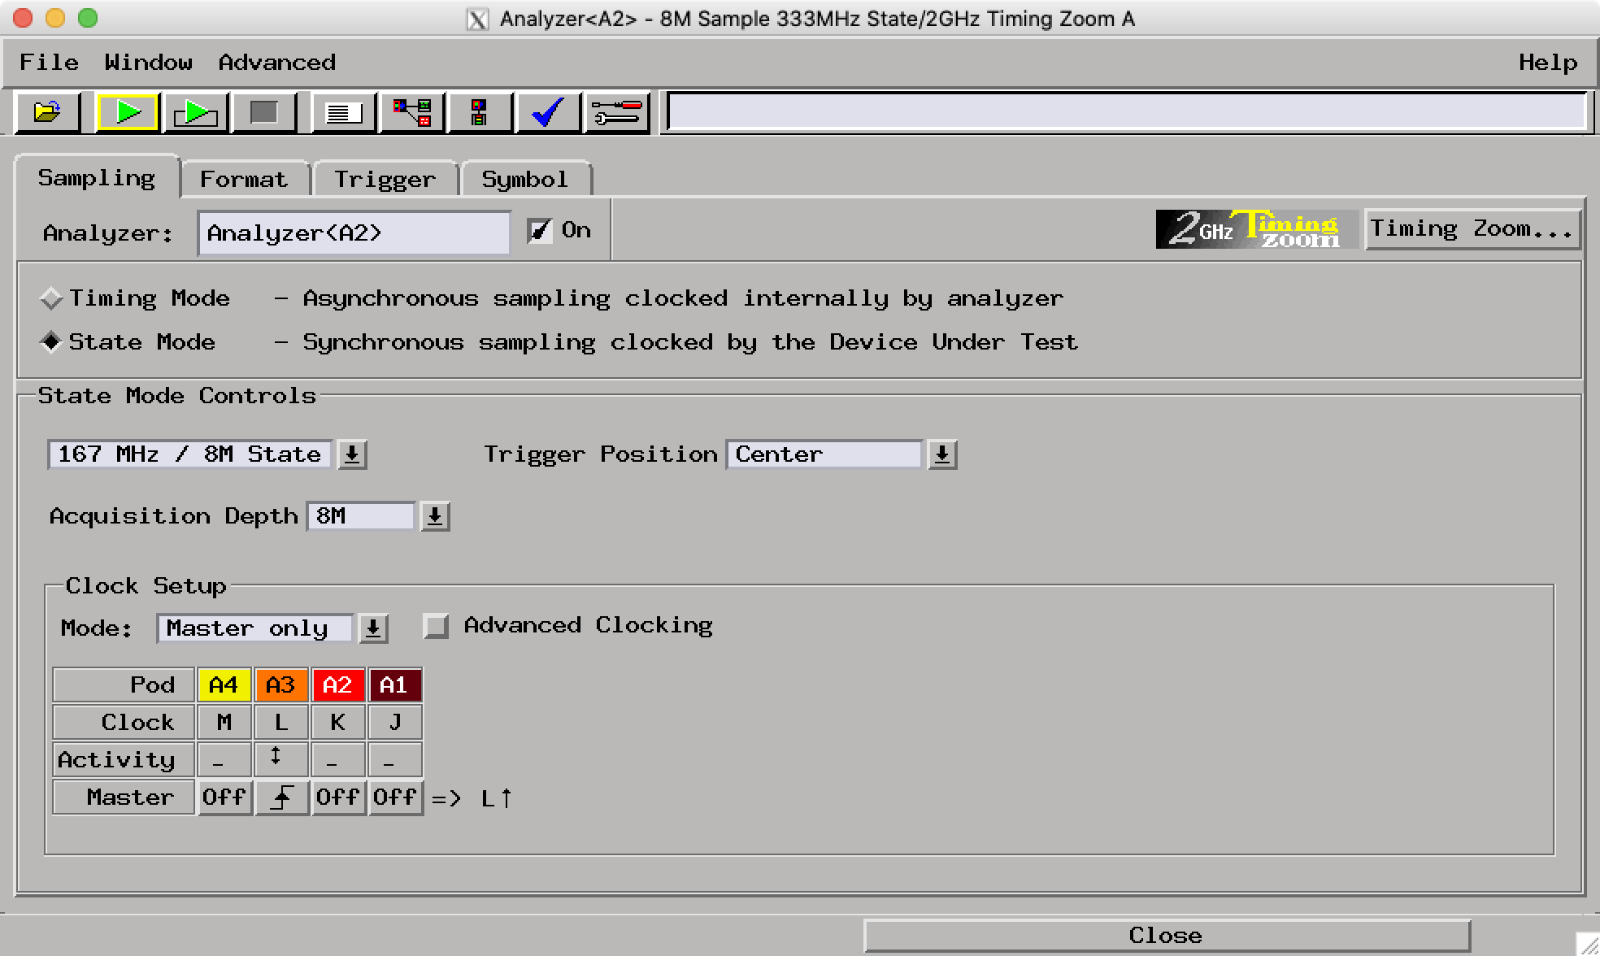Enable Advanced Clocking
This screenshot has width=1600, height=956.
click(x=437, y=626)
